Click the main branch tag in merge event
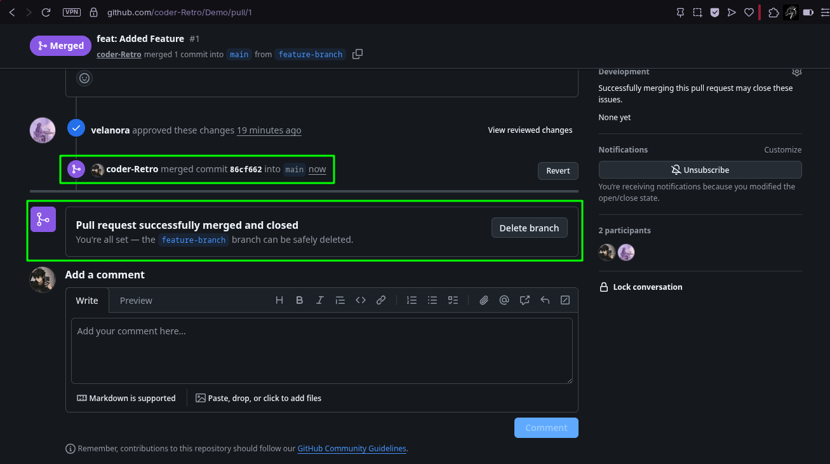The image size is (830, 464). point(294,170)
